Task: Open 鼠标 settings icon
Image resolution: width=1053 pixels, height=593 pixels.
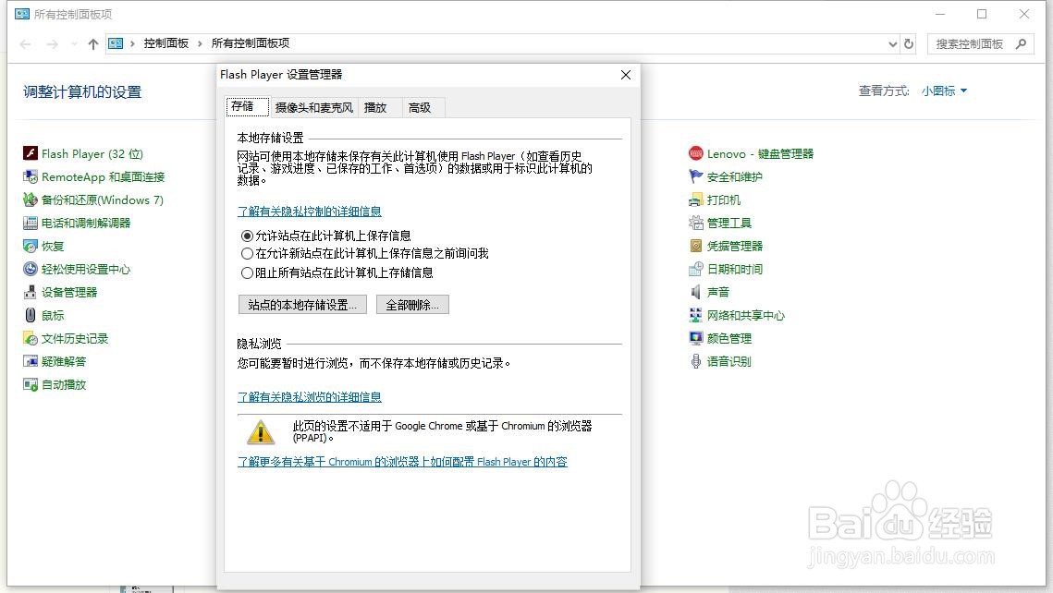Action: coord(31,315)
